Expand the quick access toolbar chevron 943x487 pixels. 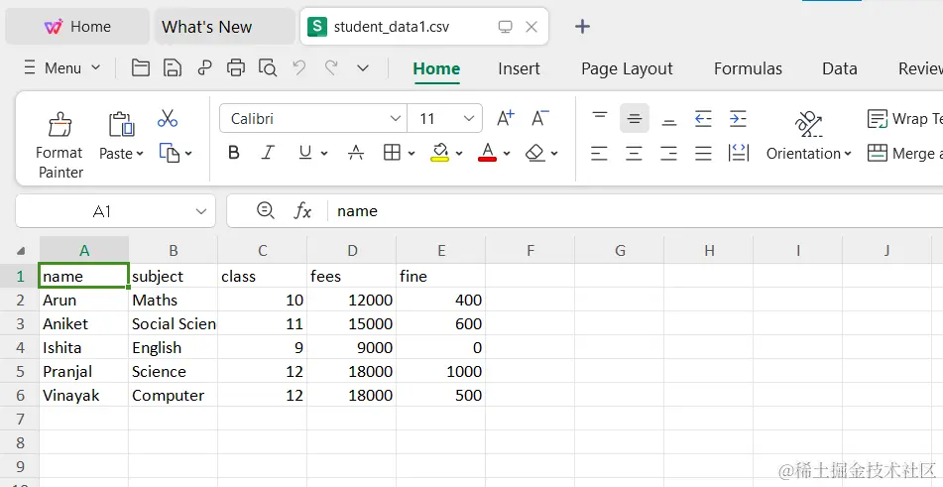(x=363, y=67)
